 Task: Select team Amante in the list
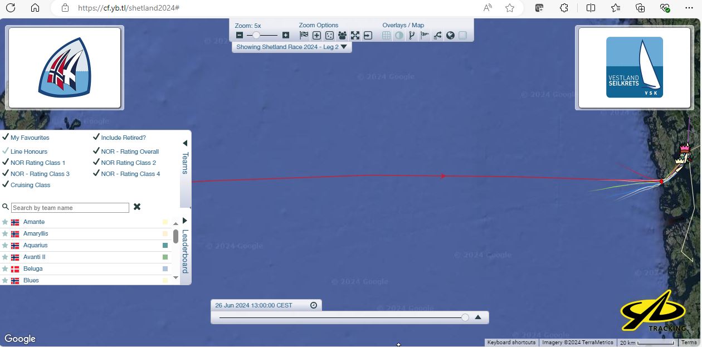pos(34,222)
